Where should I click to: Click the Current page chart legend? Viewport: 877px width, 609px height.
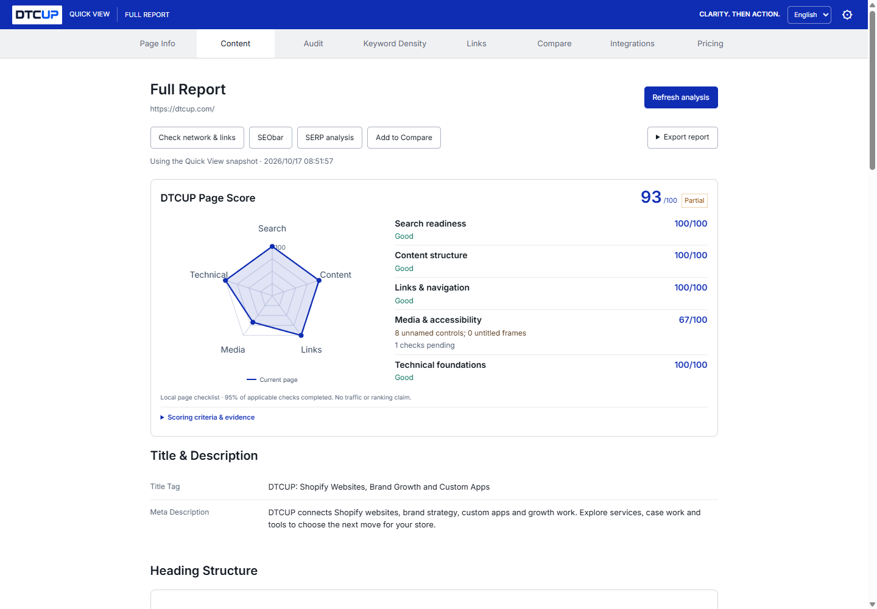tap(272, 380)
